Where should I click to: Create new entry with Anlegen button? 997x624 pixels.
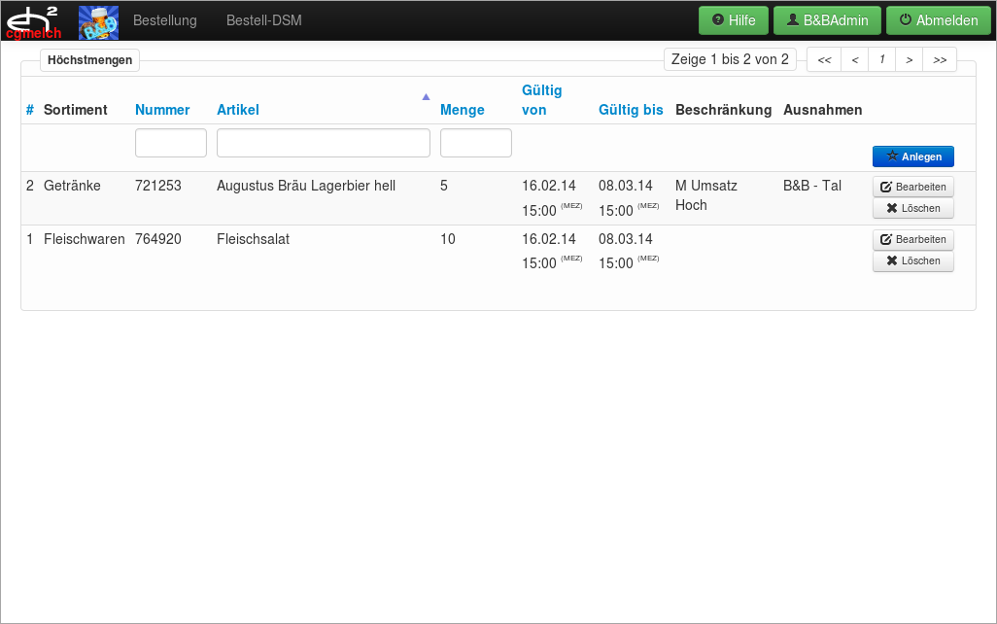912,156
